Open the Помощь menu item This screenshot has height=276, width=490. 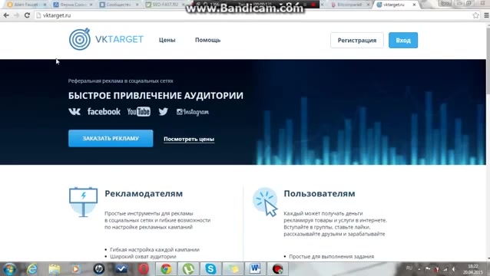pos(208,40)
